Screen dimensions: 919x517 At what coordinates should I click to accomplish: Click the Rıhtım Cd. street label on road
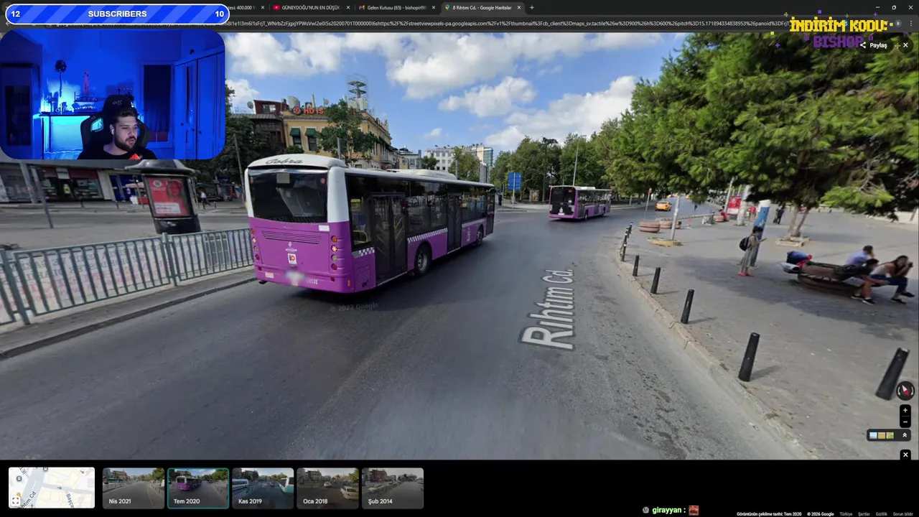550,309
